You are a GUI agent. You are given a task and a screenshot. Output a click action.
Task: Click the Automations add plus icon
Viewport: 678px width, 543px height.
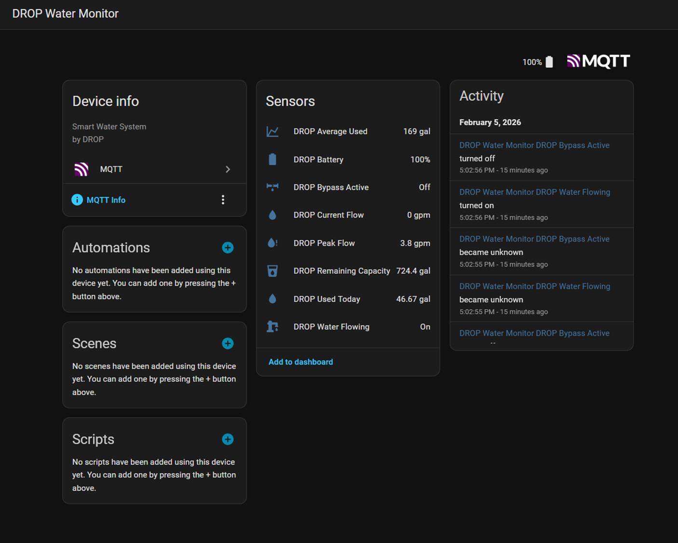click(228, 248)
